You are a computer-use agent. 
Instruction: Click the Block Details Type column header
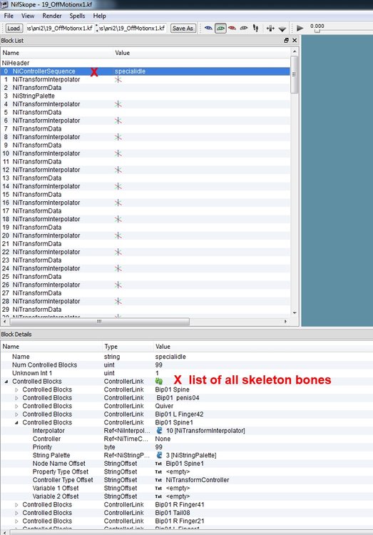coord(128,347)
